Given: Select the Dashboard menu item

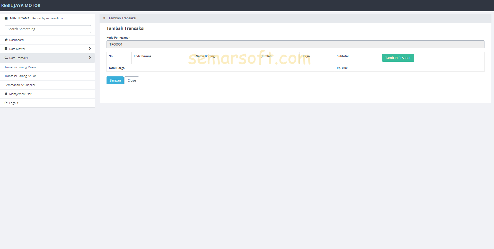Looking at the screenshot, I should tap(16, 40).
